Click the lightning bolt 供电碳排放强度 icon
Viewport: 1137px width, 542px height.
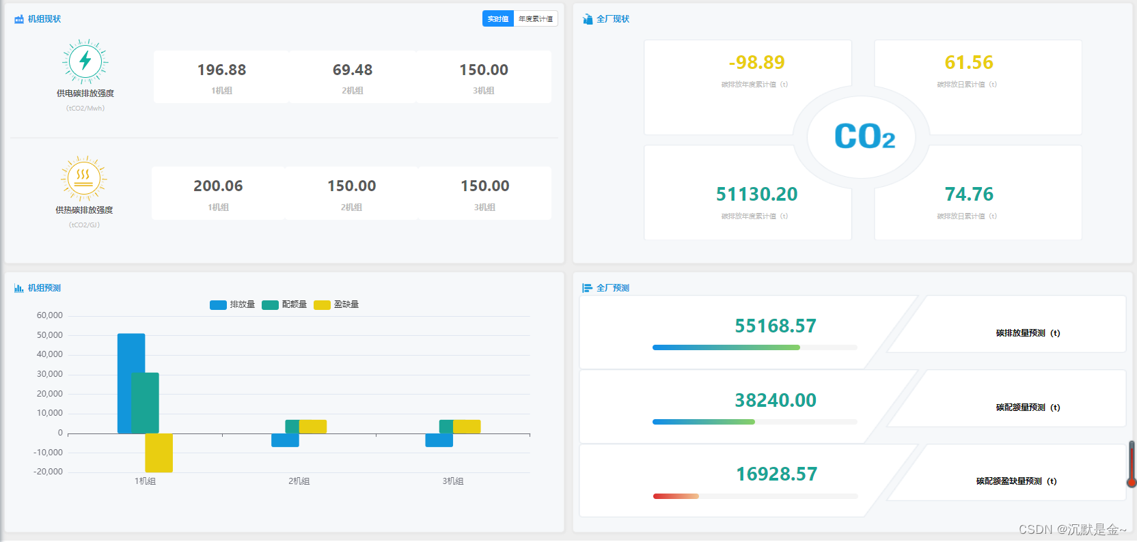tap(85, 61)
